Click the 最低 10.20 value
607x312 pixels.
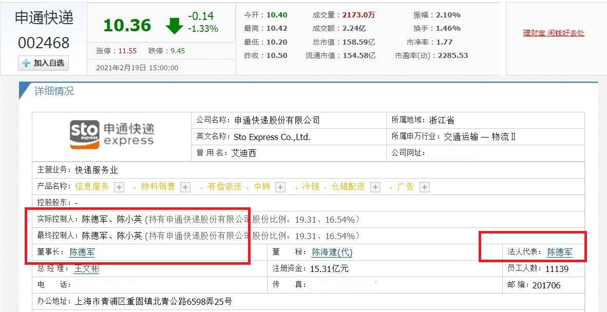[x=277, y=42]
